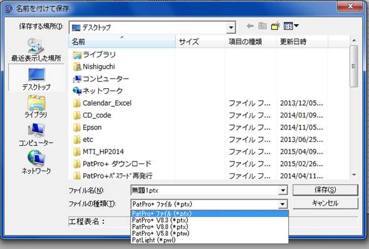Open the View menu icon
The height and width of the screenshot is (249, 369).
pos(291,26)
